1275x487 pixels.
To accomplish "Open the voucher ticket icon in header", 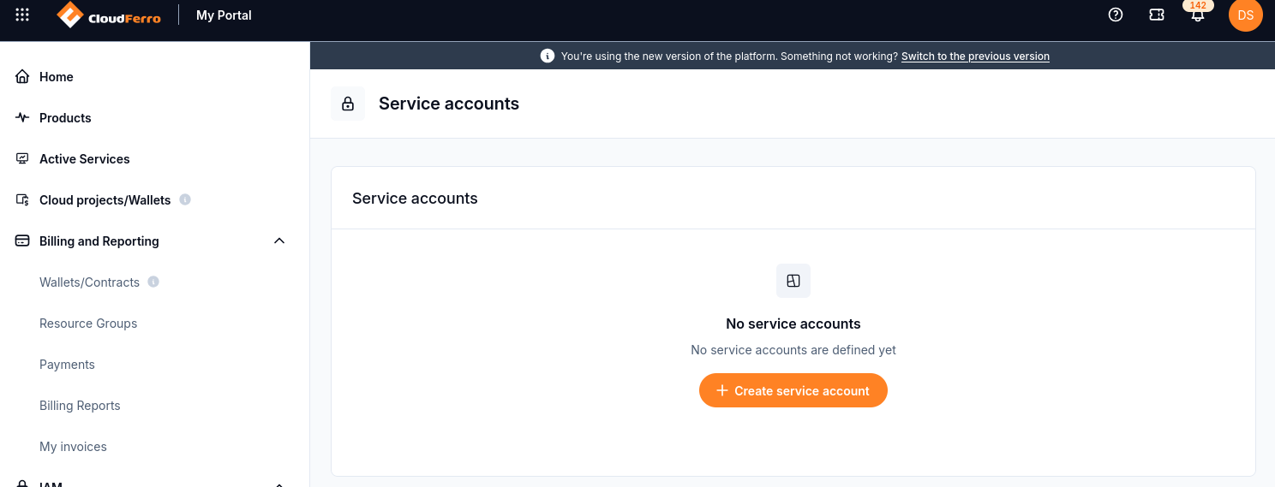I will pos(1157,15).
